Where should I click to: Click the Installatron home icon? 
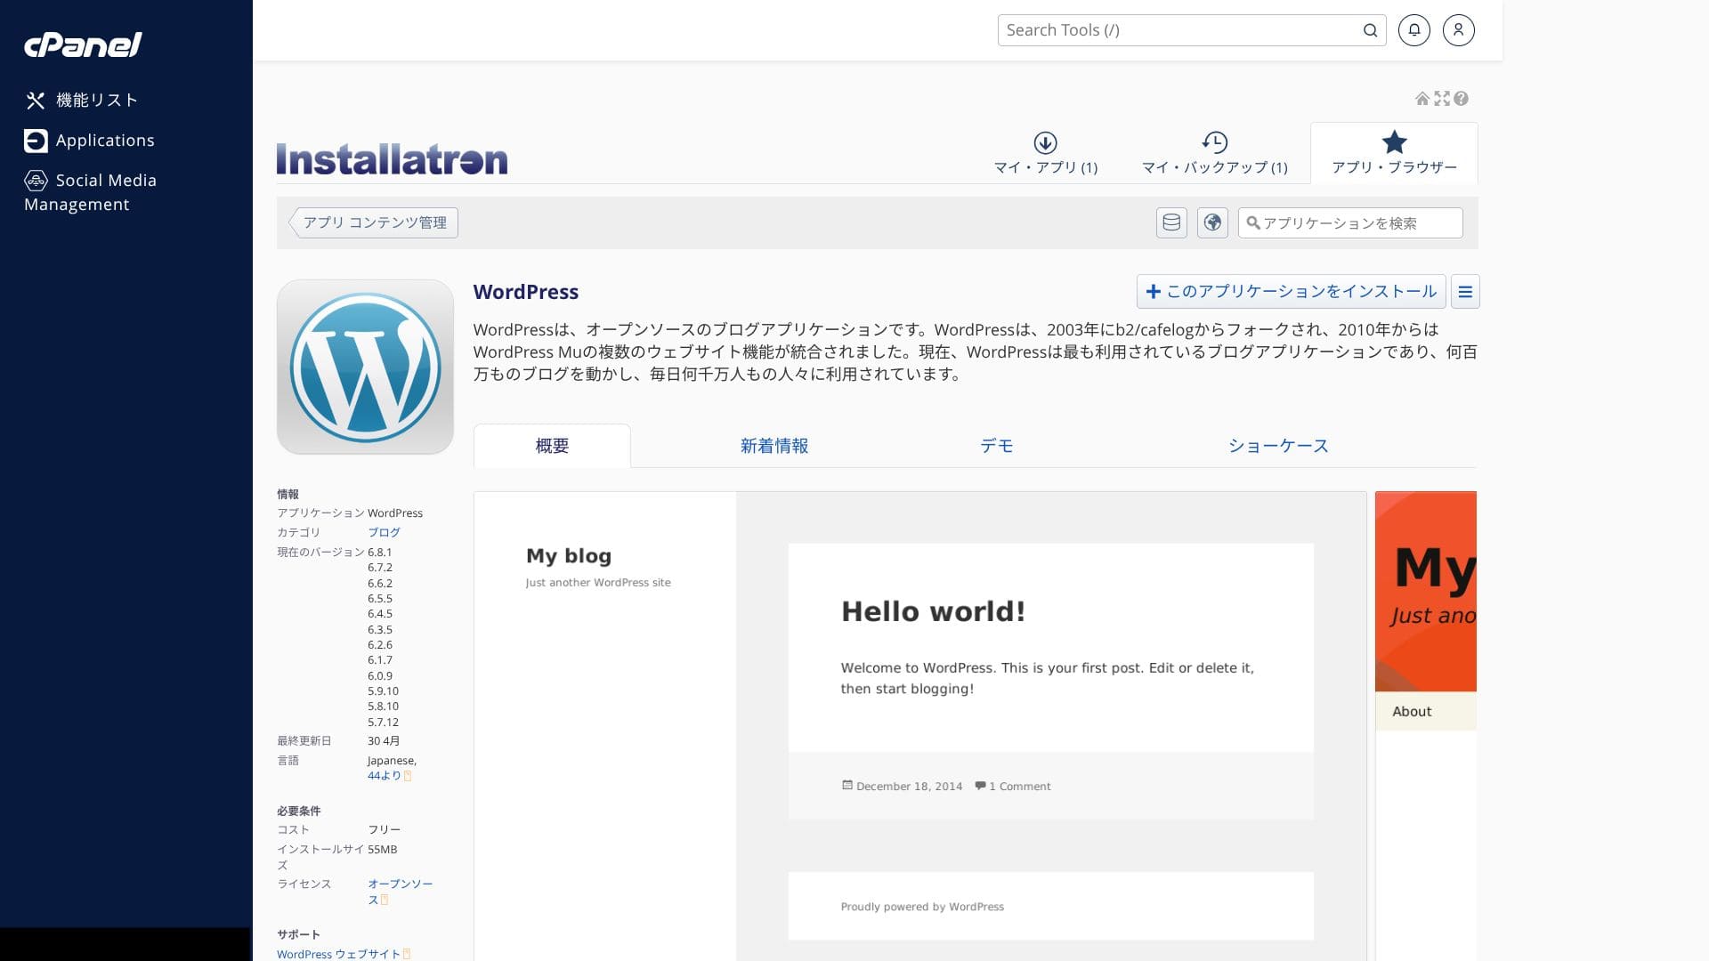tap(1422, 99)
